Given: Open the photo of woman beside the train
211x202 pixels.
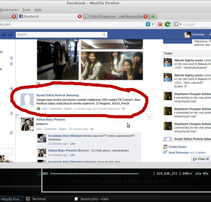Looking at the screenshot, I should pyautogui.click(x=58, y=59).
